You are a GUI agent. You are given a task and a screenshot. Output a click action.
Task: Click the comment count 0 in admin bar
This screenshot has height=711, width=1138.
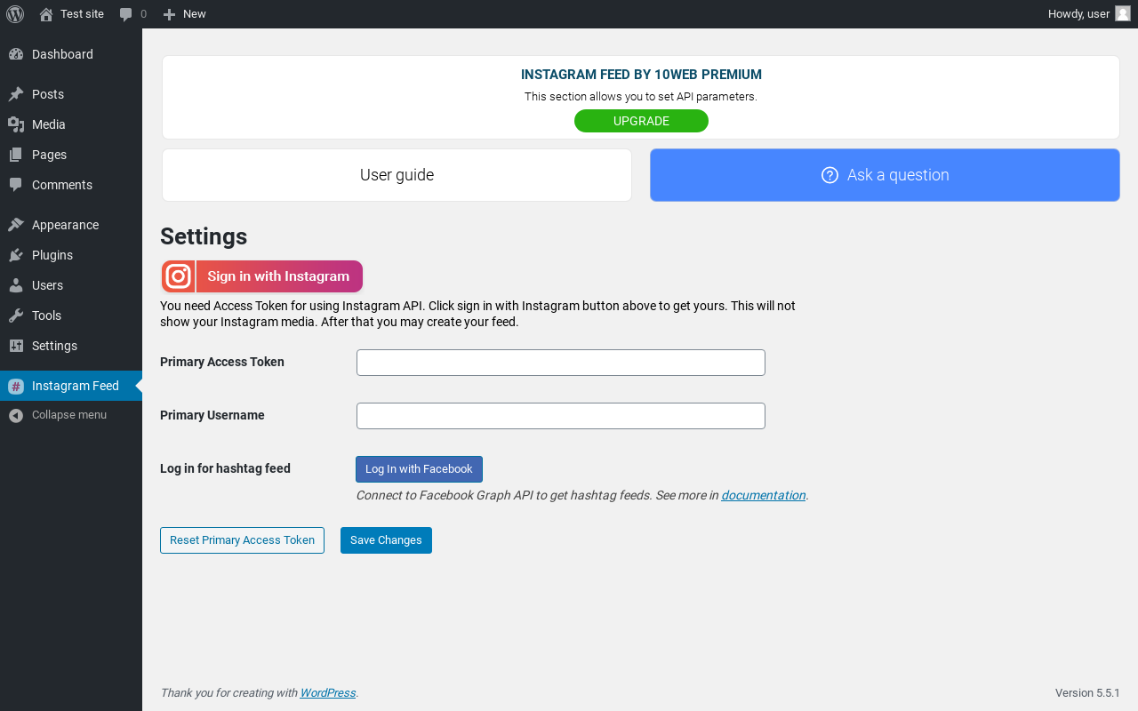[144, 14]
